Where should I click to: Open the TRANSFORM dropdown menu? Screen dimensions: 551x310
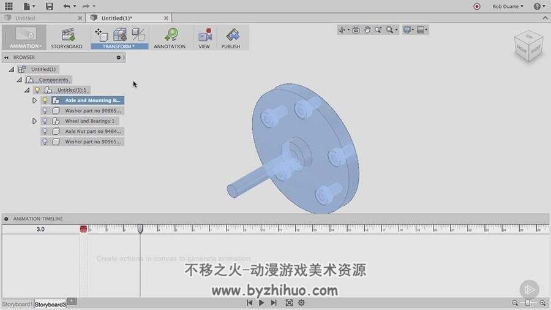point(119,46)
